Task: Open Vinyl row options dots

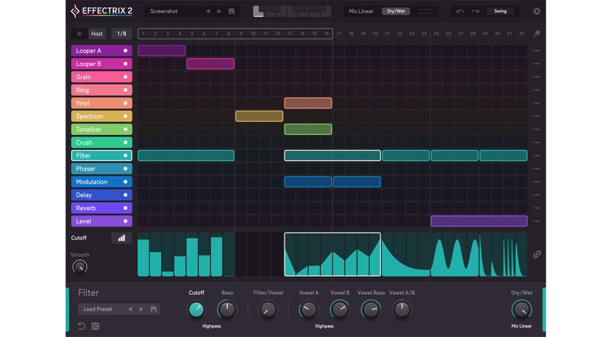Action: pyautogui.click(x=537, y=103)
